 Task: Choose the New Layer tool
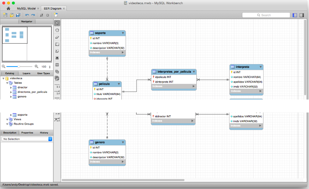coord(57,44)
